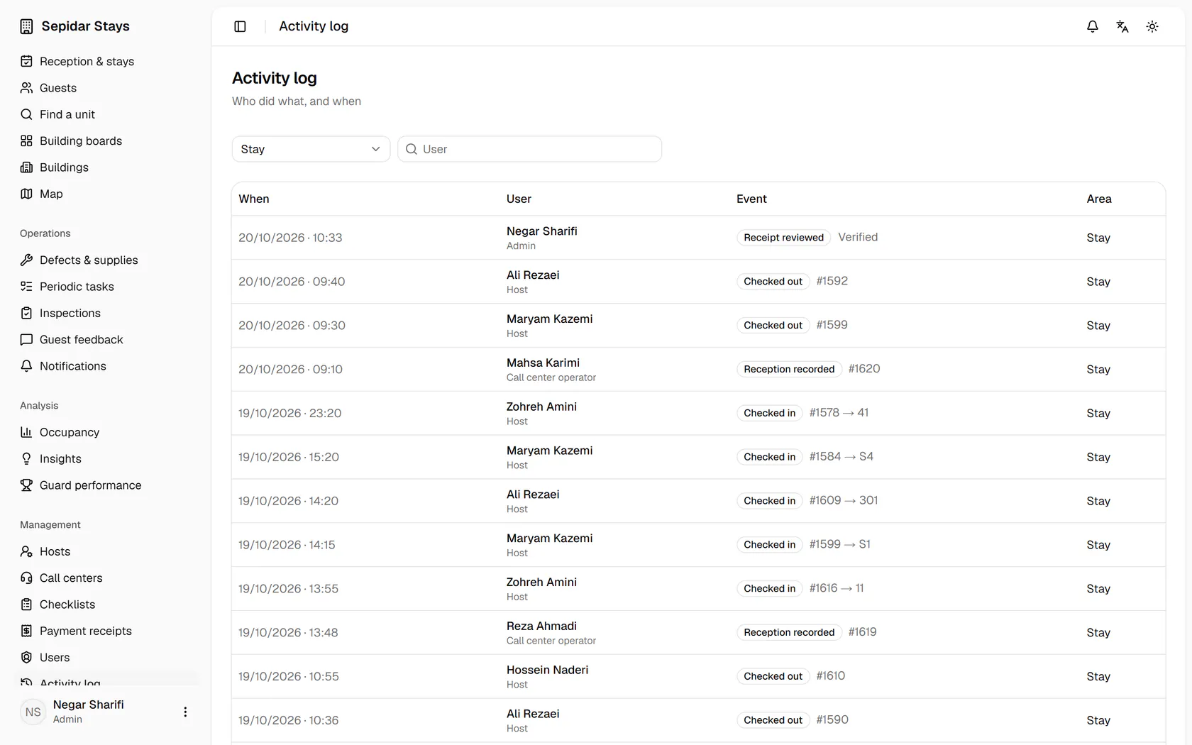
Task: Click the Sepidar Stays building logo
Action: pos(26,26)
